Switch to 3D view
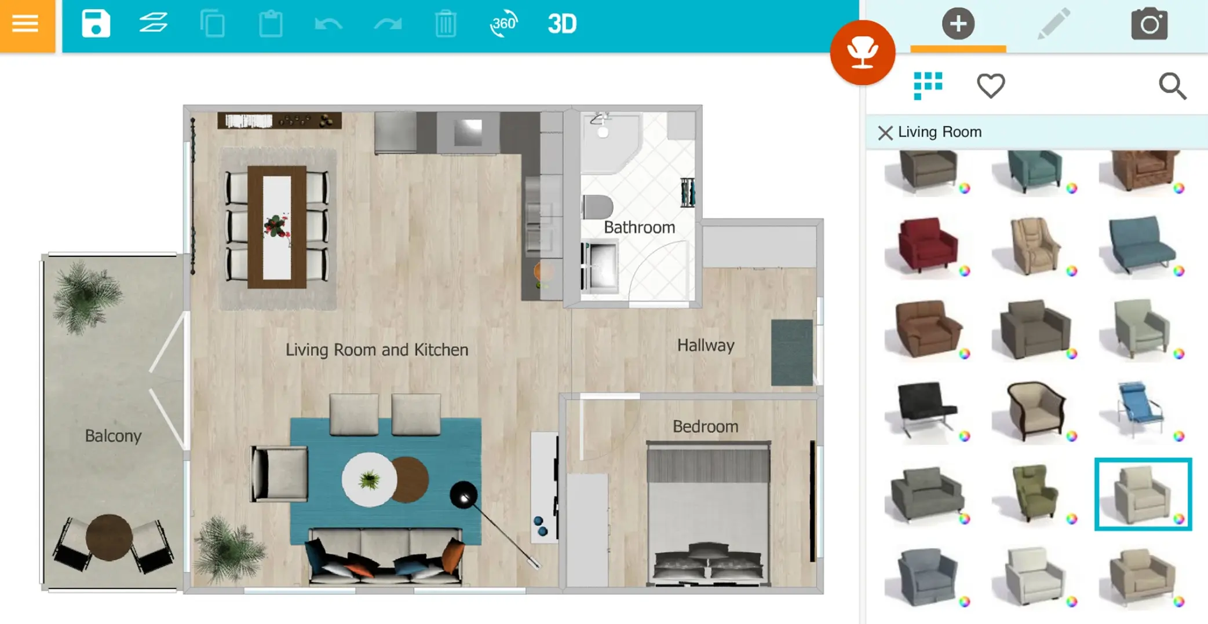 click(x=562, y=24)
